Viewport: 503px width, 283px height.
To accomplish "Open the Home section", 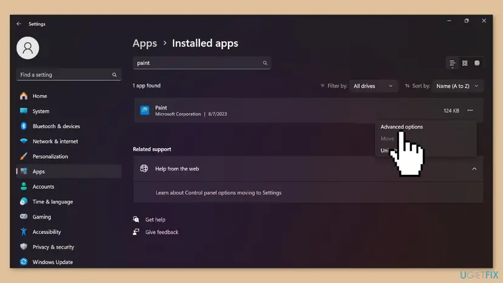I will [69, 96].
